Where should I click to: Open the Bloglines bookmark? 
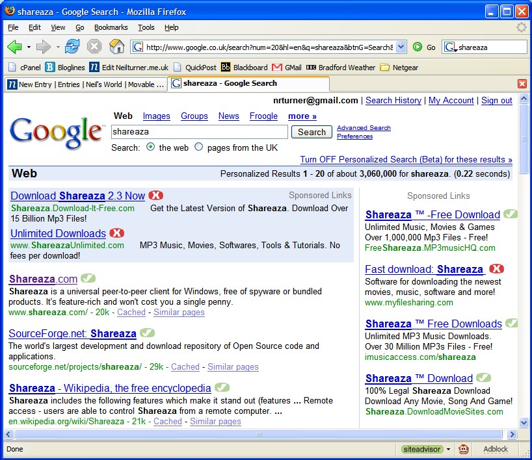(x=65, y=68)
